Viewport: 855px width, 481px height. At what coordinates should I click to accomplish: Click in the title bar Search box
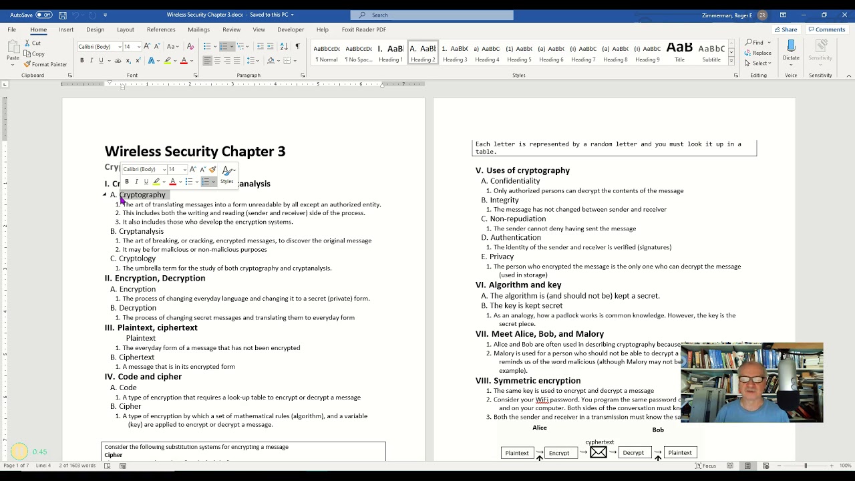coord(434,15)
